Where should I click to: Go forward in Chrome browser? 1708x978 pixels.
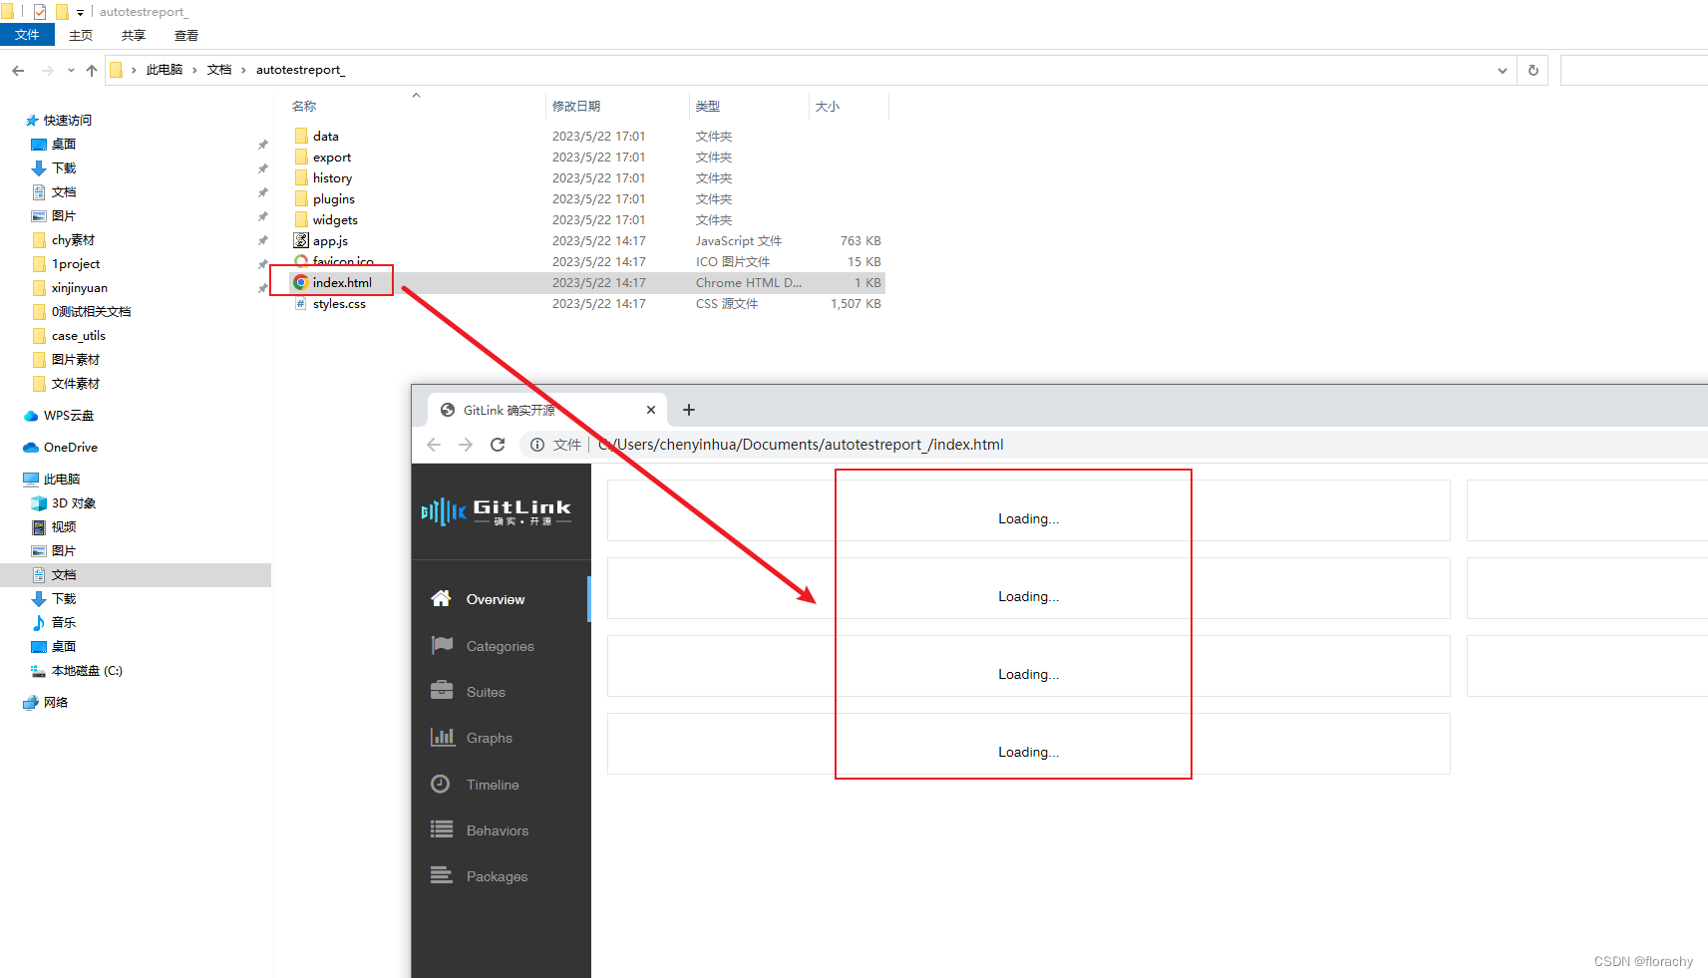pyautogui.click(x=466, y=445)
